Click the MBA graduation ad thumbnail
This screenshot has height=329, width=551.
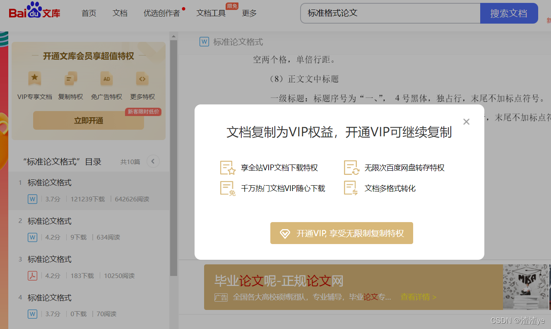526,287
